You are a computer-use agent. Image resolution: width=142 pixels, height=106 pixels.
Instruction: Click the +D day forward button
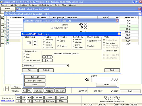coord(29,98)
